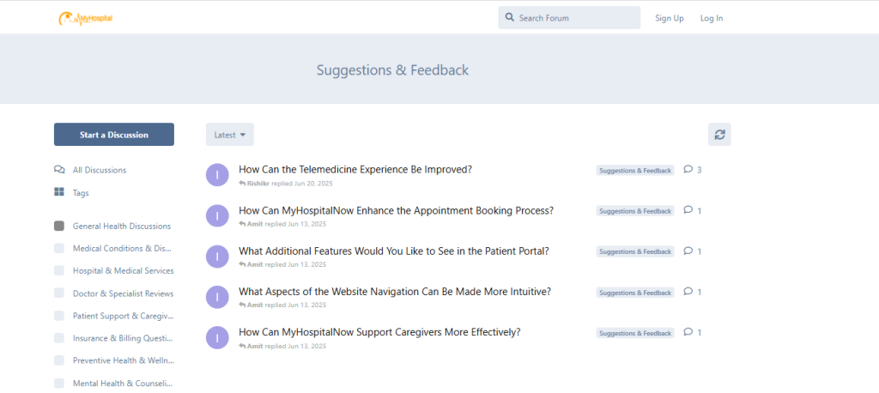Click the Tags grid icon
Image resolution: width=879 pixels, height=393 pixels.
click(59, 193)
